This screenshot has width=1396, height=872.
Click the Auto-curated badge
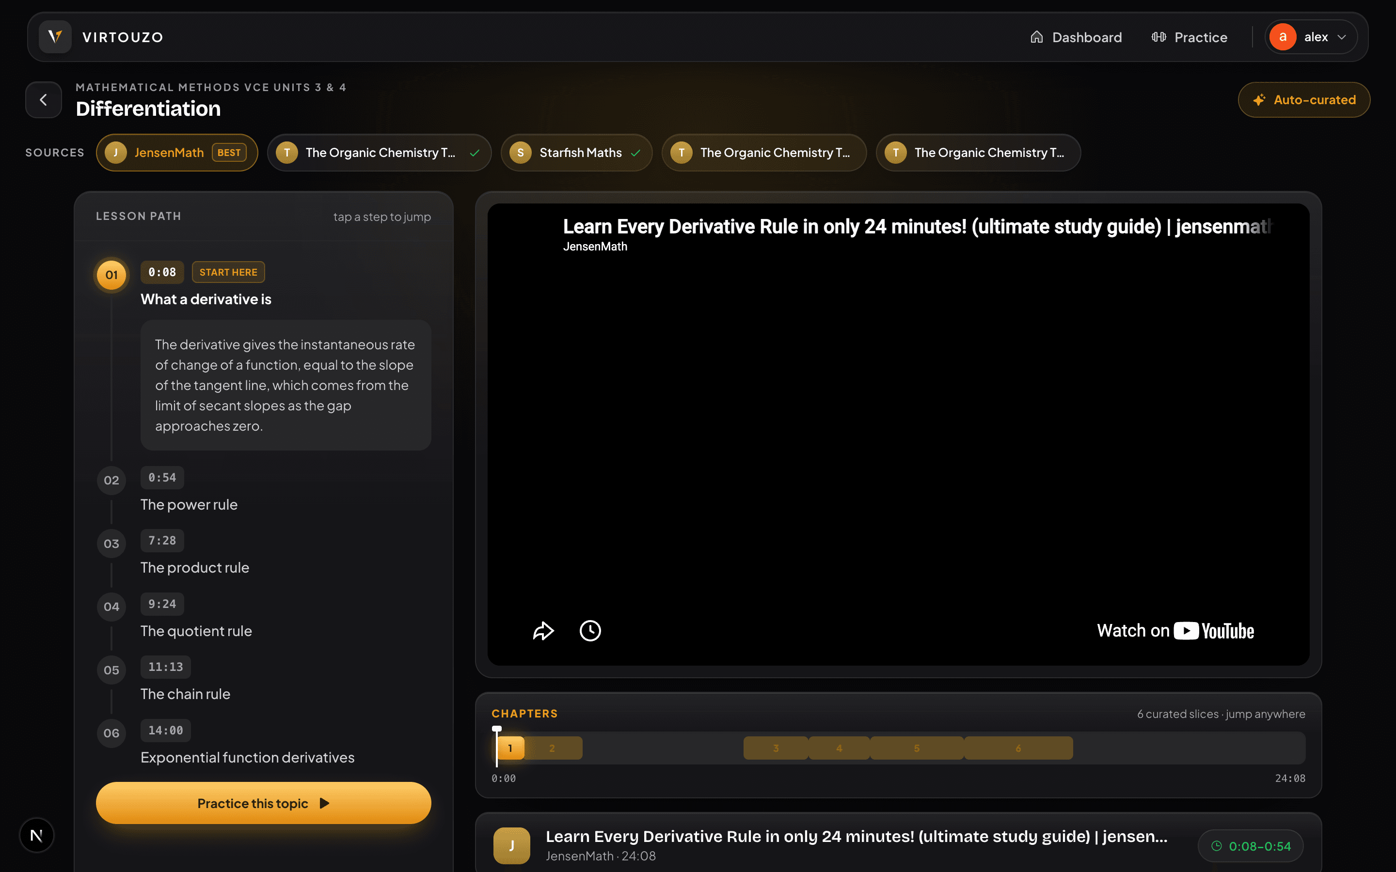pos(1304,100)
